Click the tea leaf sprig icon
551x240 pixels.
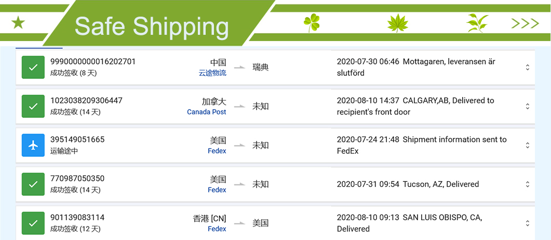[477, 23]
